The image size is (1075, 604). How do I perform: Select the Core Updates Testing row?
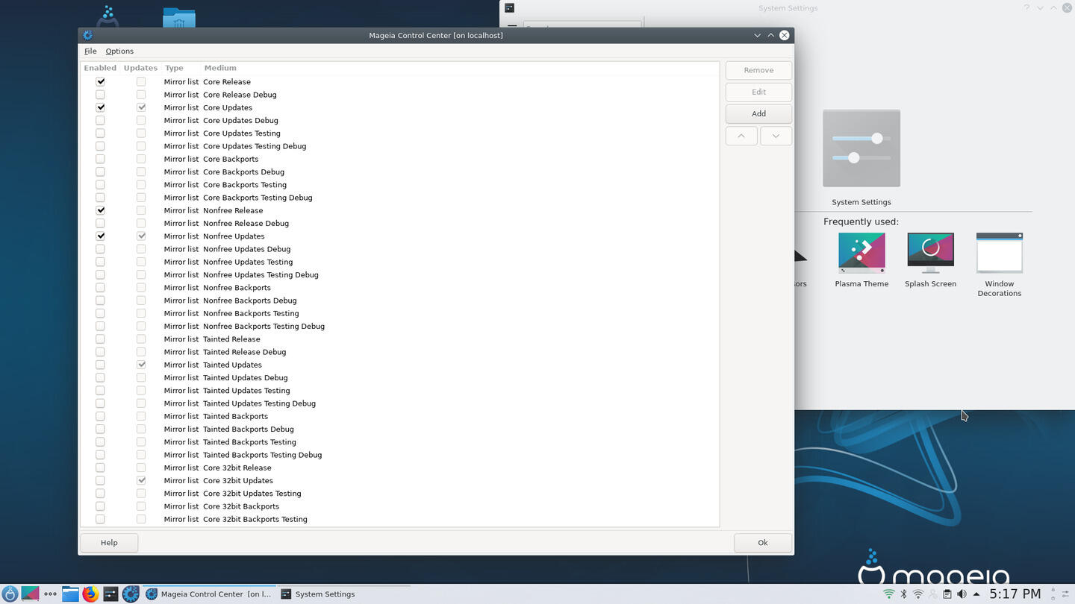coord(399,133)
